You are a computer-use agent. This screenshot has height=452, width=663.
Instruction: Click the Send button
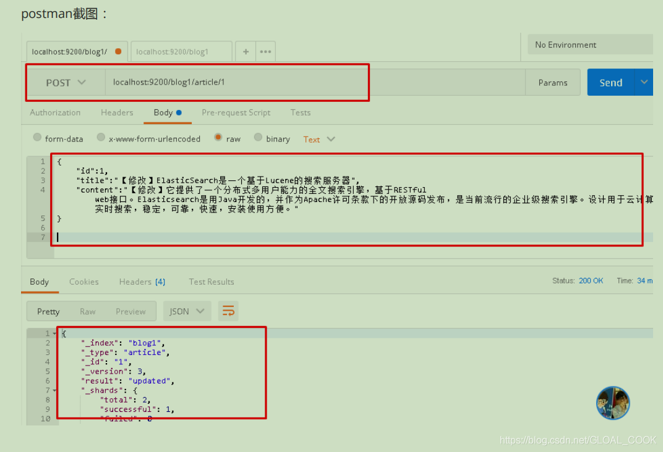pos(611,82)
